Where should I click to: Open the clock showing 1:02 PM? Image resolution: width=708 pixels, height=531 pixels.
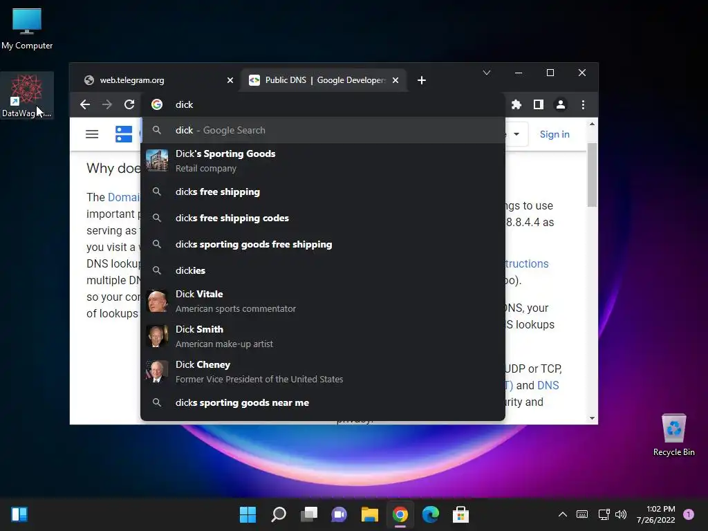point(656,514)
